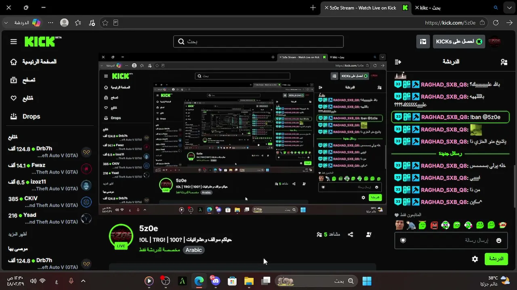The height and width of the screenshot is (290, 517).
Task: Open volume control in the system tray
Action: [33, 281]
